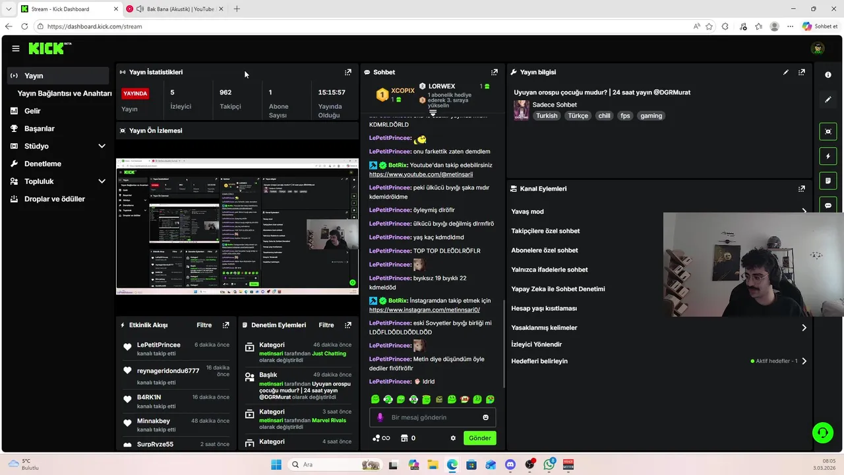Toggle the stream preview widget in right sidebar

tap(828, 131)
